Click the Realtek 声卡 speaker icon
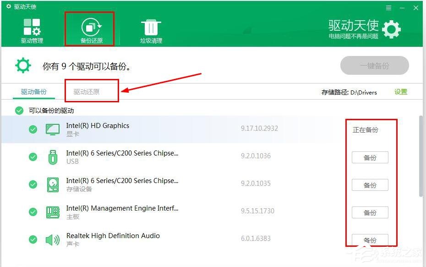 pyautogui.click(x=52, y=239)
